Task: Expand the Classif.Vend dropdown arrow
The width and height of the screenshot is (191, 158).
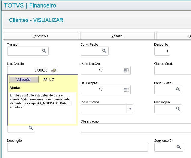Action: click(130, 109)
